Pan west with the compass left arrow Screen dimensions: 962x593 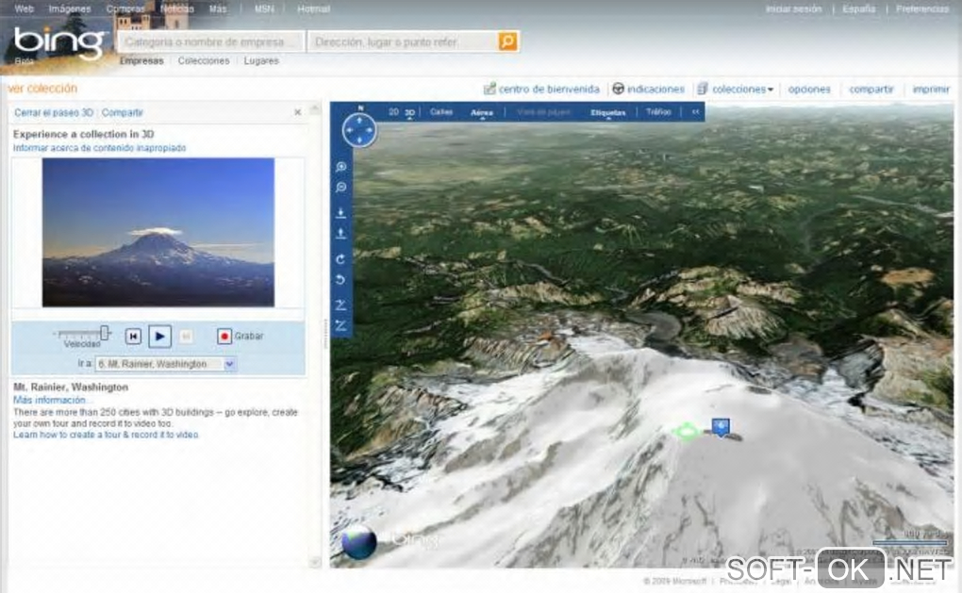click(348, 131)
